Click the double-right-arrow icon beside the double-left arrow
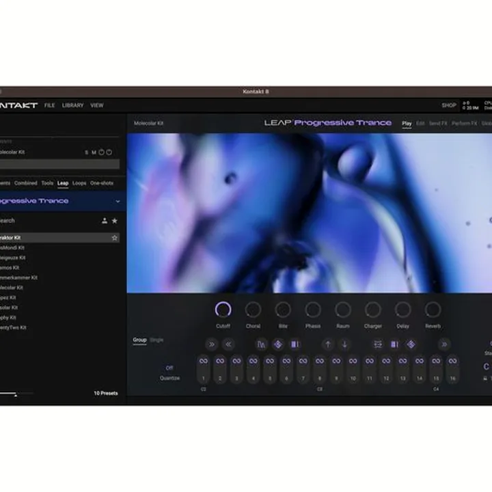 (212, 344)
